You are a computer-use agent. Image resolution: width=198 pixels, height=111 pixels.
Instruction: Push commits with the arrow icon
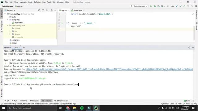coord(184,6)
